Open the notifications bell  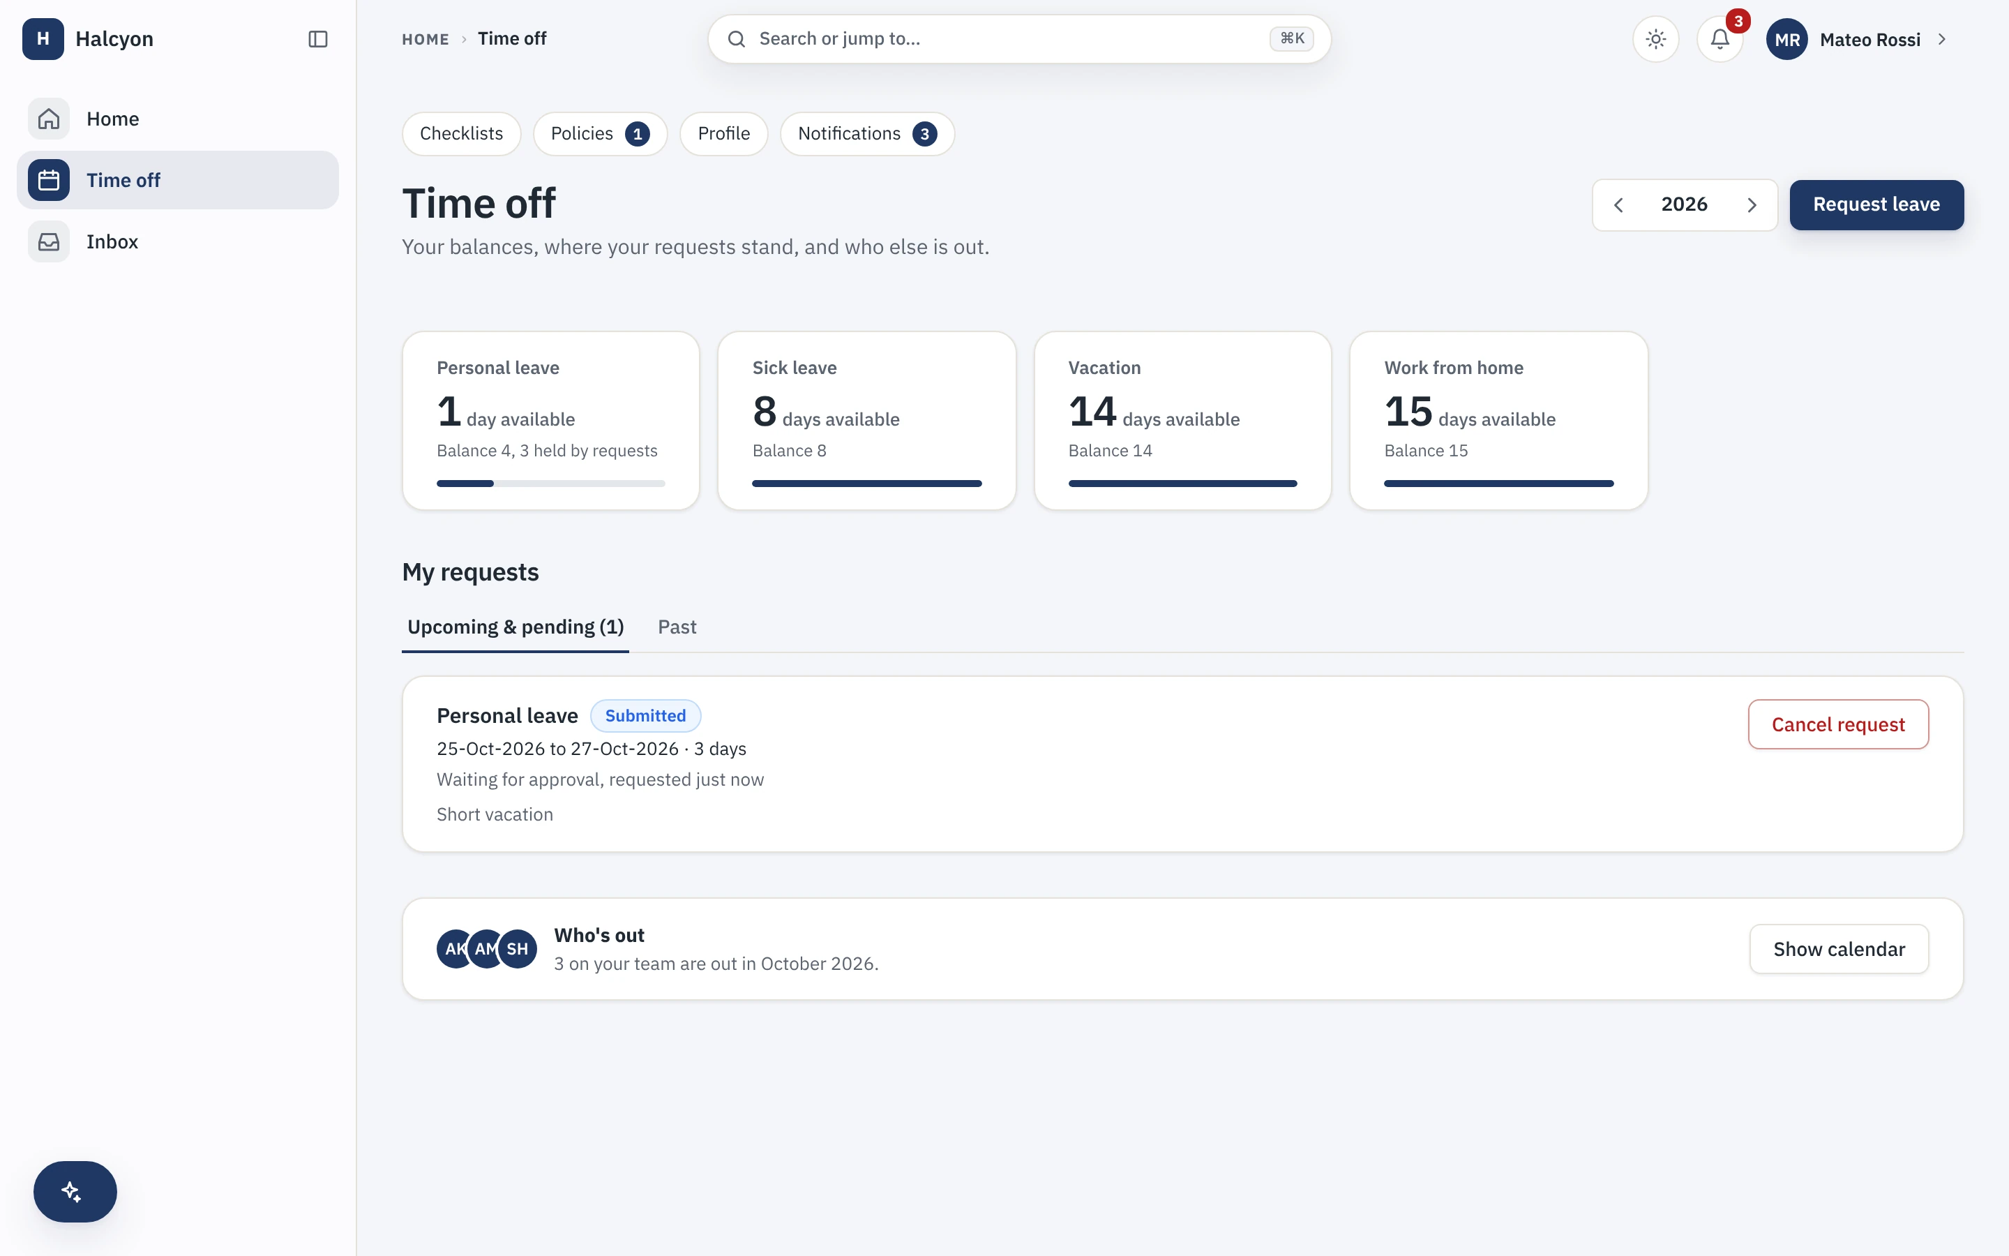tap(1720, 39)
